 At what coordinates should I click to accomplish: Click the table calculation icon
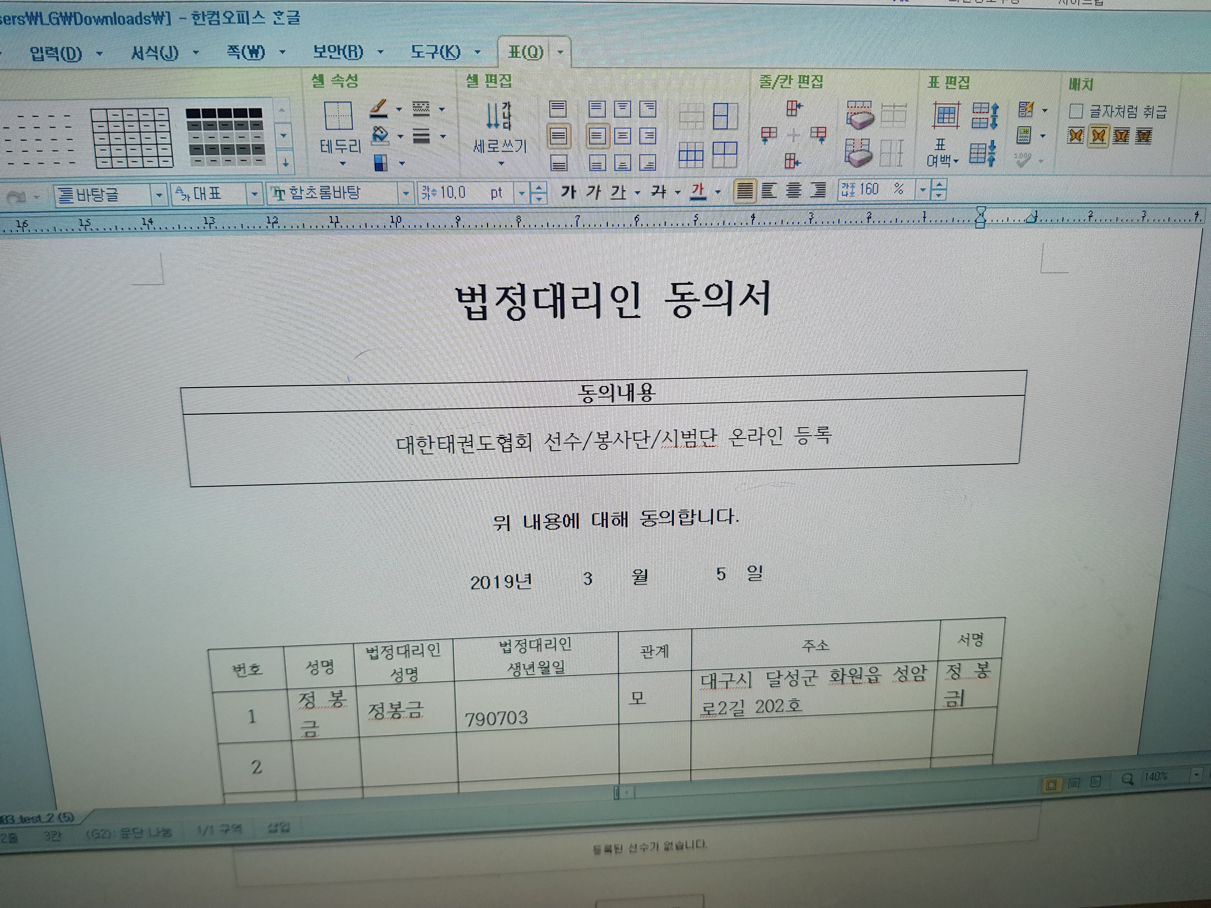[x=1024, y=135]
